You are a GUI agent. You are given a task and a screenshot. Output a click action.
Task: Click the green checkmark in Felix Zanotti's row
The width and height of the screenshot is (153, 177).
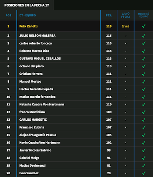click(144, 26)
